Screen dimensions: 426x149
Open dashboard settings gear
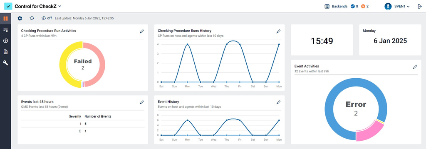click(x=20, y=18)
